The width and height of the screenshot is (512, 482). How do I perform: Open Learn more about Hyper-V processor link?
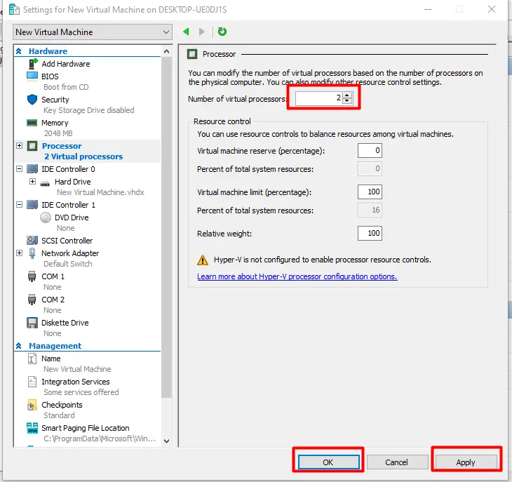pyautogui.click(x=297, y=276)
